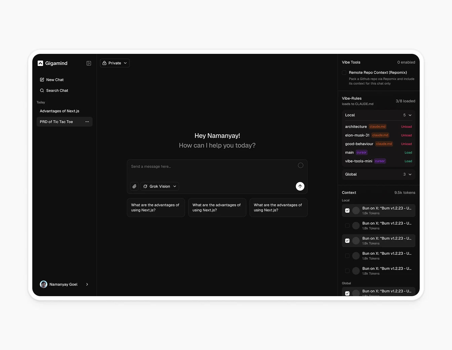Load the main cursor rule
This screenshot has height=350, width=452.
coord(408,152)
